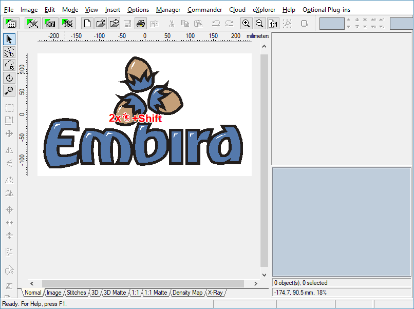Click the open folder icon
The width and height of the screenshot is (414, 309).
101,24
